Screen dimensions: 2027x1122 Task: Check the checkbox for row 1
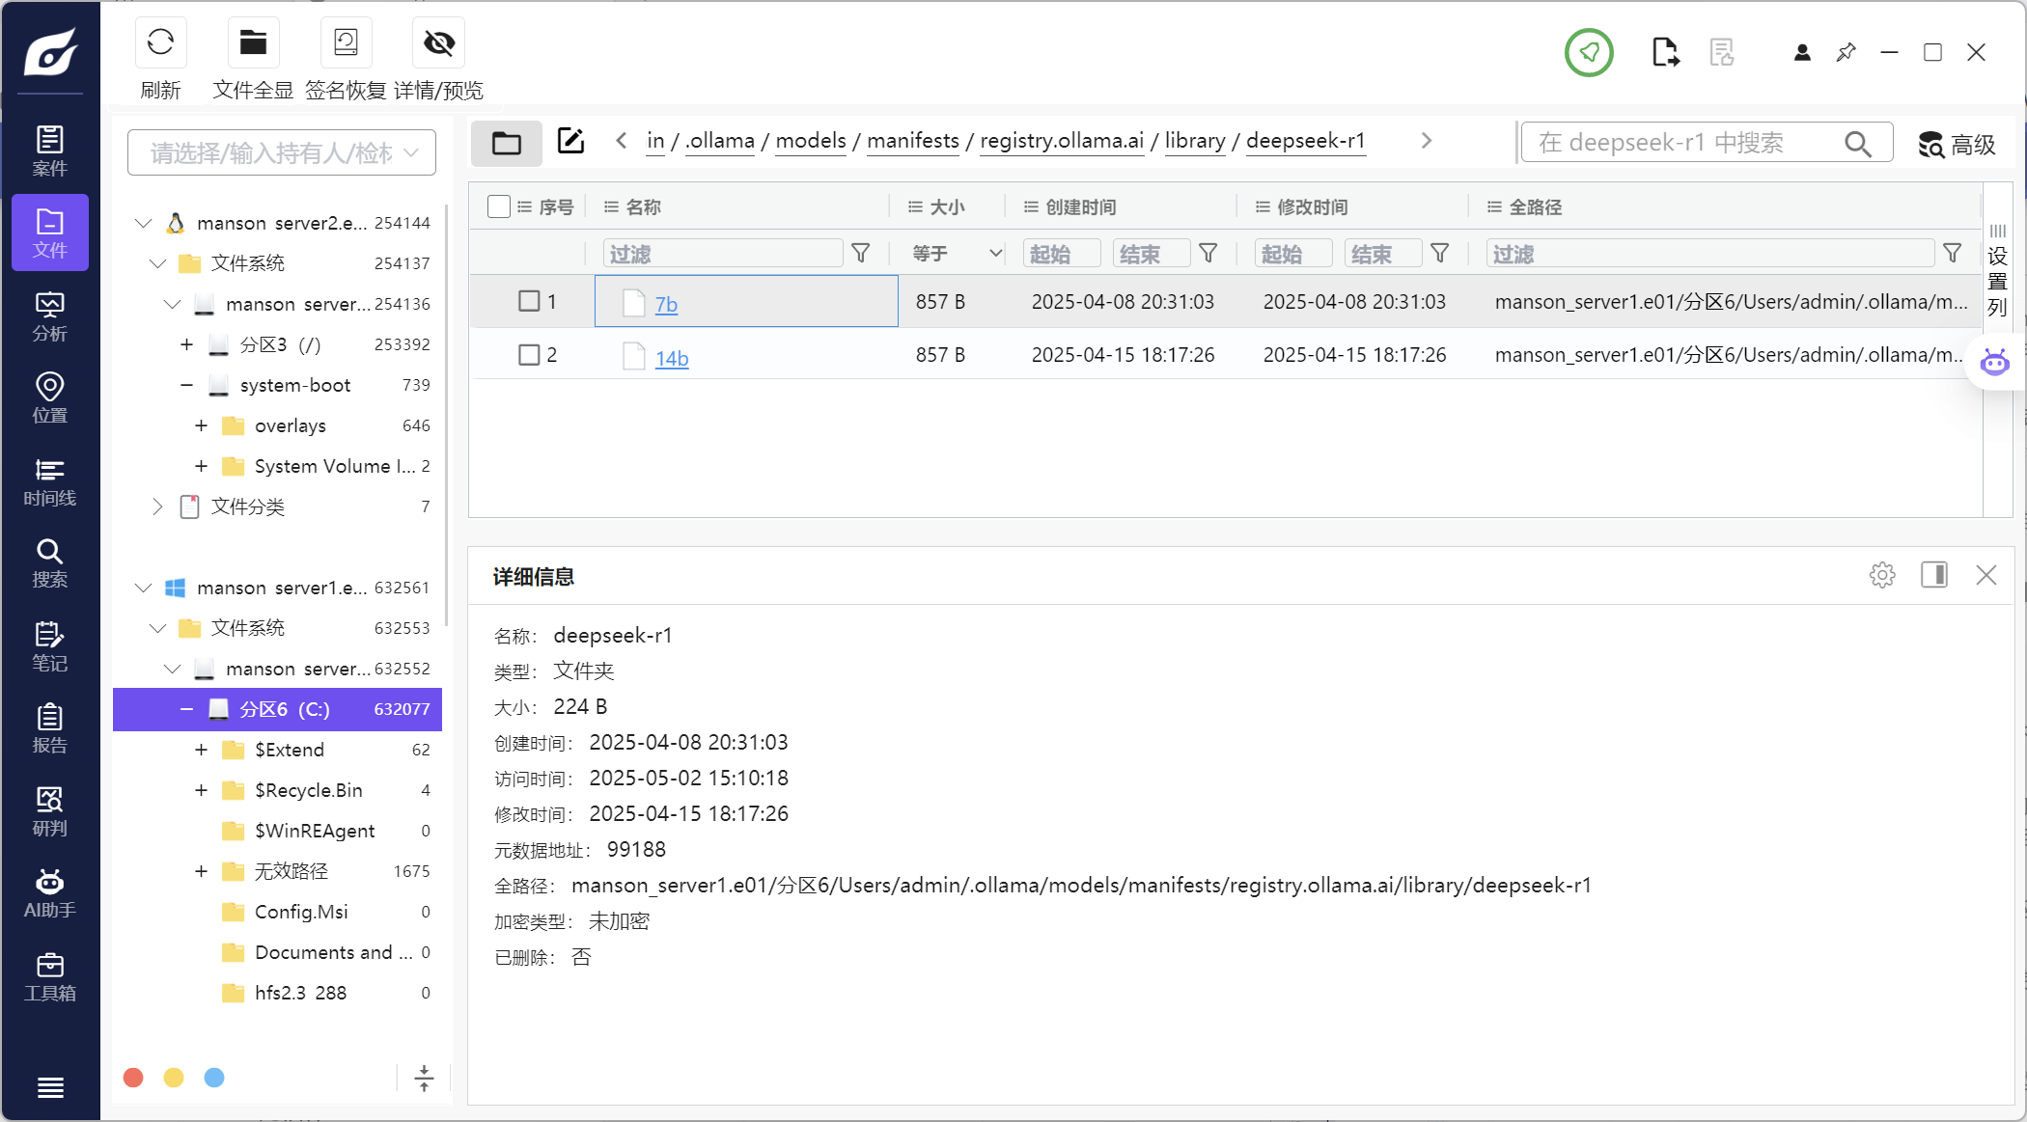[529, 301]
